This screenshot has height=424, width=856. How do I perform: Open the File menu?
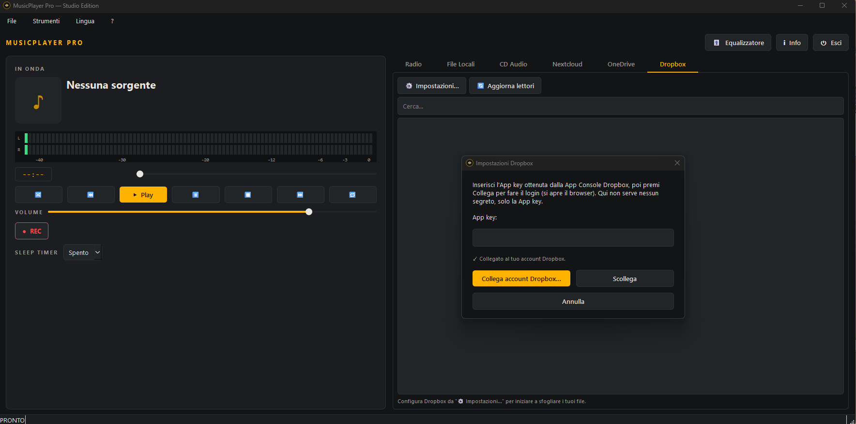pyautogui.click(x=12, y=21)
